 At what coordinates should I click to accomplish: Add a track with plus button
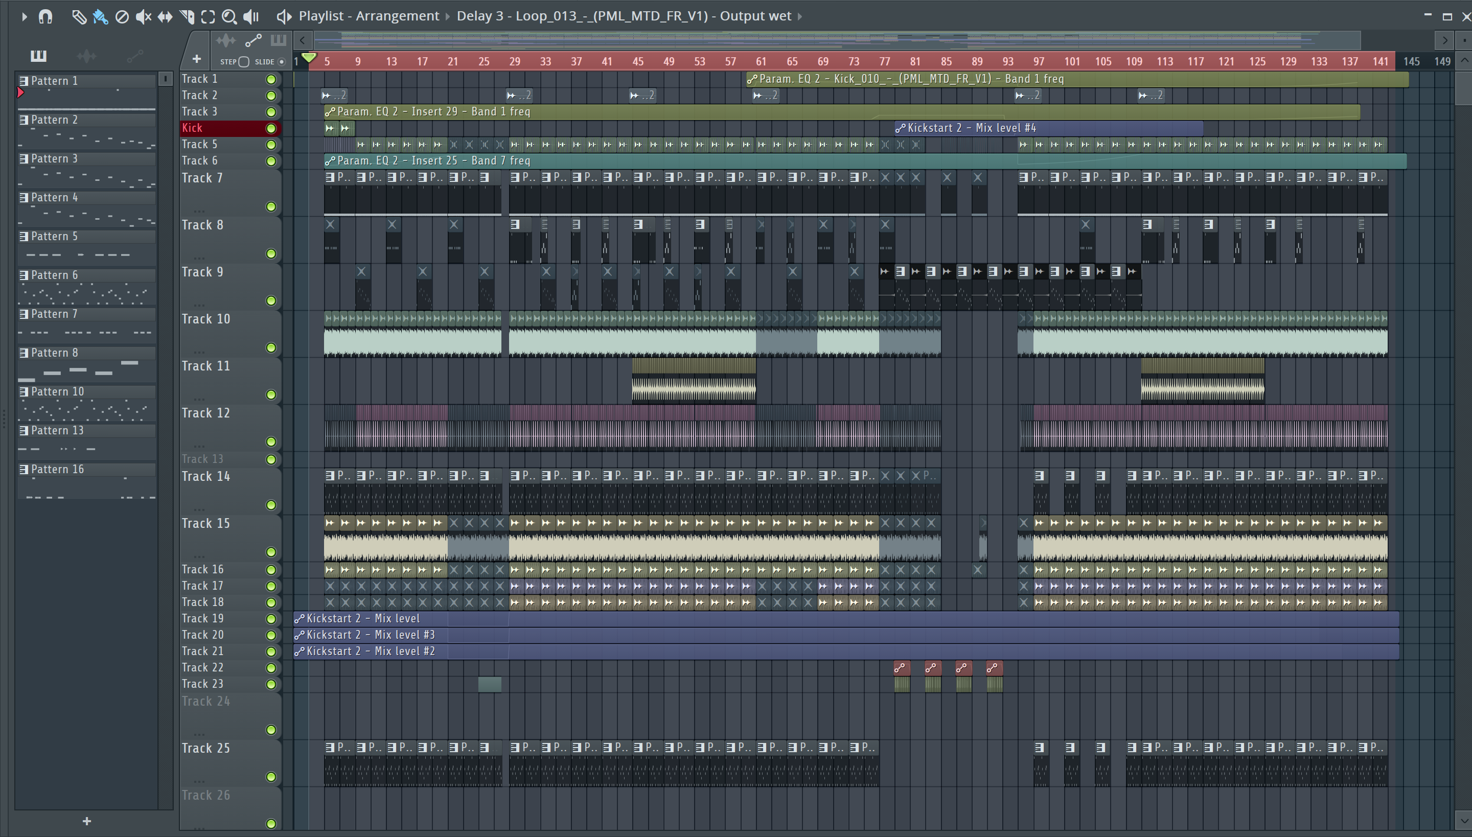pyautogui.click(x=196, y=59)
